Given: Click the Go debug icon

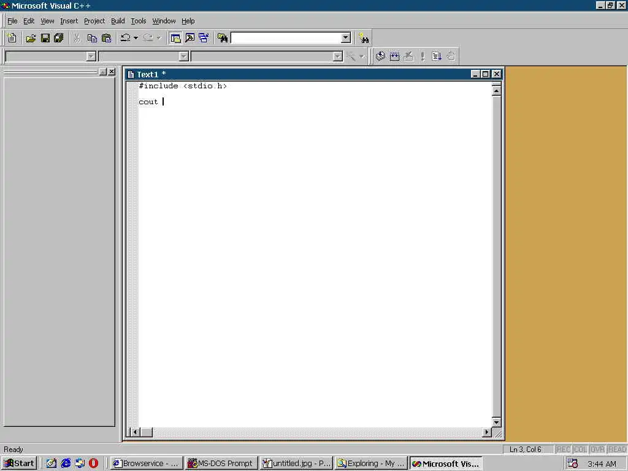Looking at the screenshot, I should click(437, 56).
